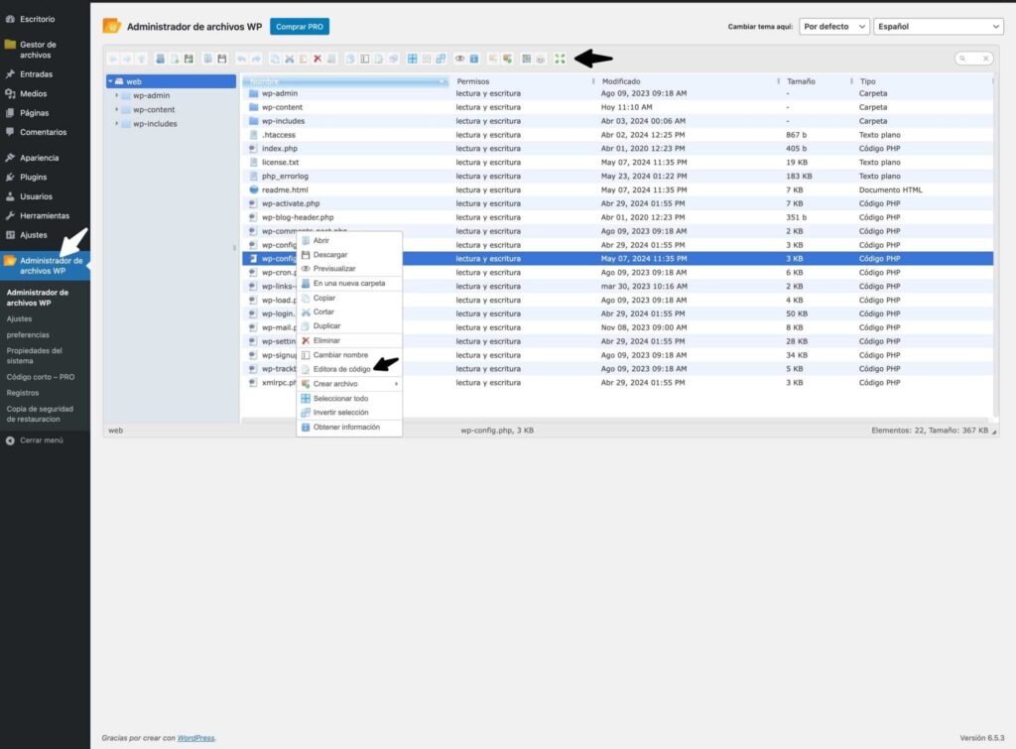Sort by the Modificado column header
Image resolution: width=1016 pixels, height=749 pixels.
[x=689, y=81]
